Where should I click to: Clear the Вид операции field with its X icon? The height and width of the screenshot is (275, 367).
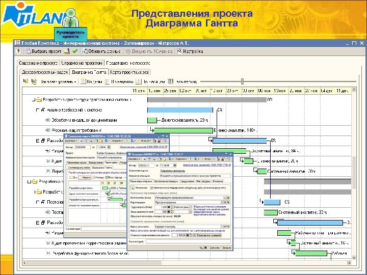tap(225, 202)
